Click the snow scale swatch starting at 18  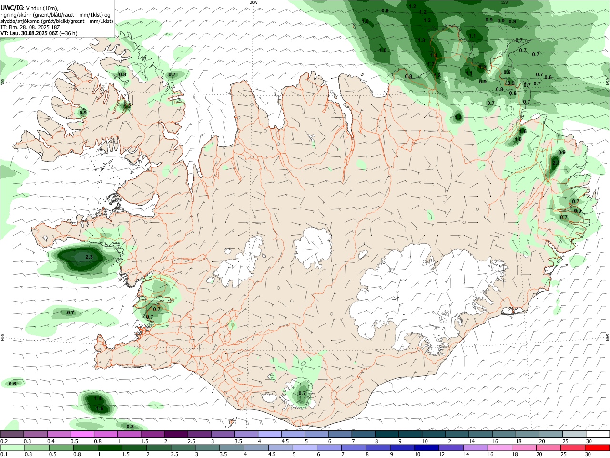point(528,434)
